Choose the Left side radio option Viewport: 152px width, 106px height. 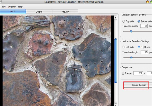(124, 47)
